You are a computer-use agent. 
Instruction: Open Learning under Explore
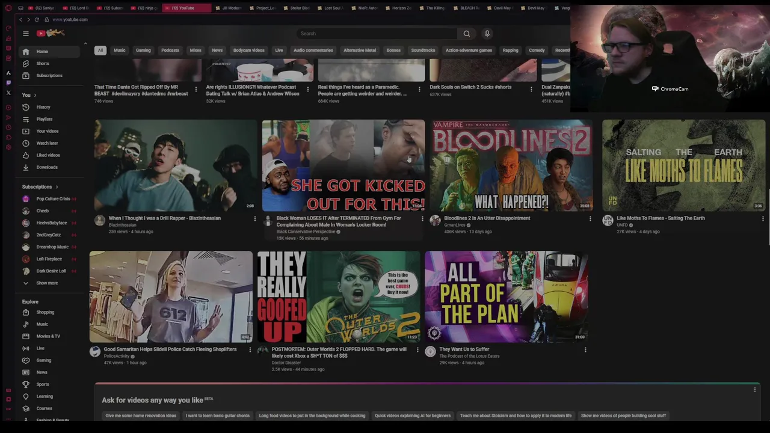(x=49, y=396)
